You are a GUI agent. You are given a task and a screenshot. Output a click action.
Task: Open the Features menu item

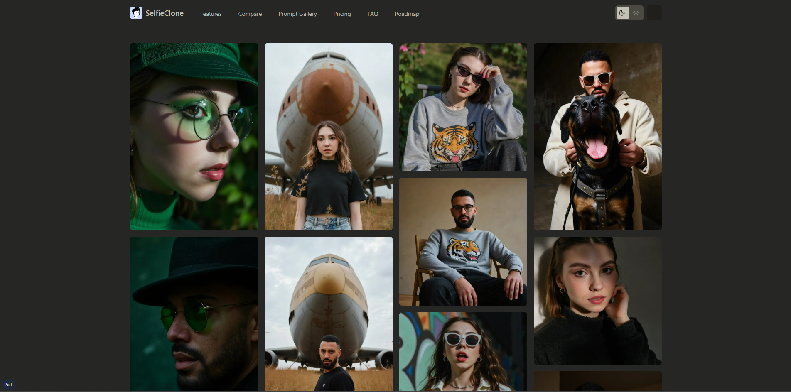pyautogui.click(x=211, y=14)
